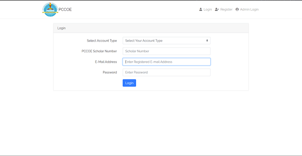Click the E-Mail Address label
The image size is (302, 156).
point(106,62)
